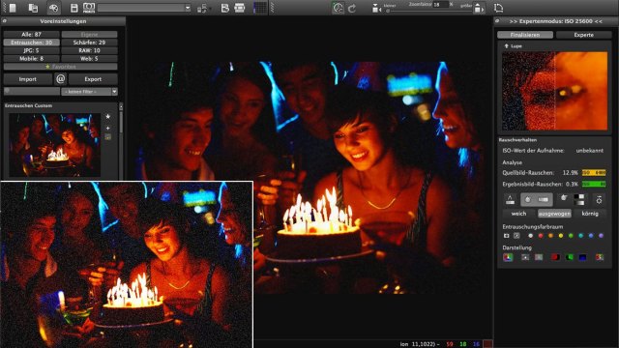Click the zoom in (größer) icon
The height and width of the screenshot is (348, 619).
478,8
